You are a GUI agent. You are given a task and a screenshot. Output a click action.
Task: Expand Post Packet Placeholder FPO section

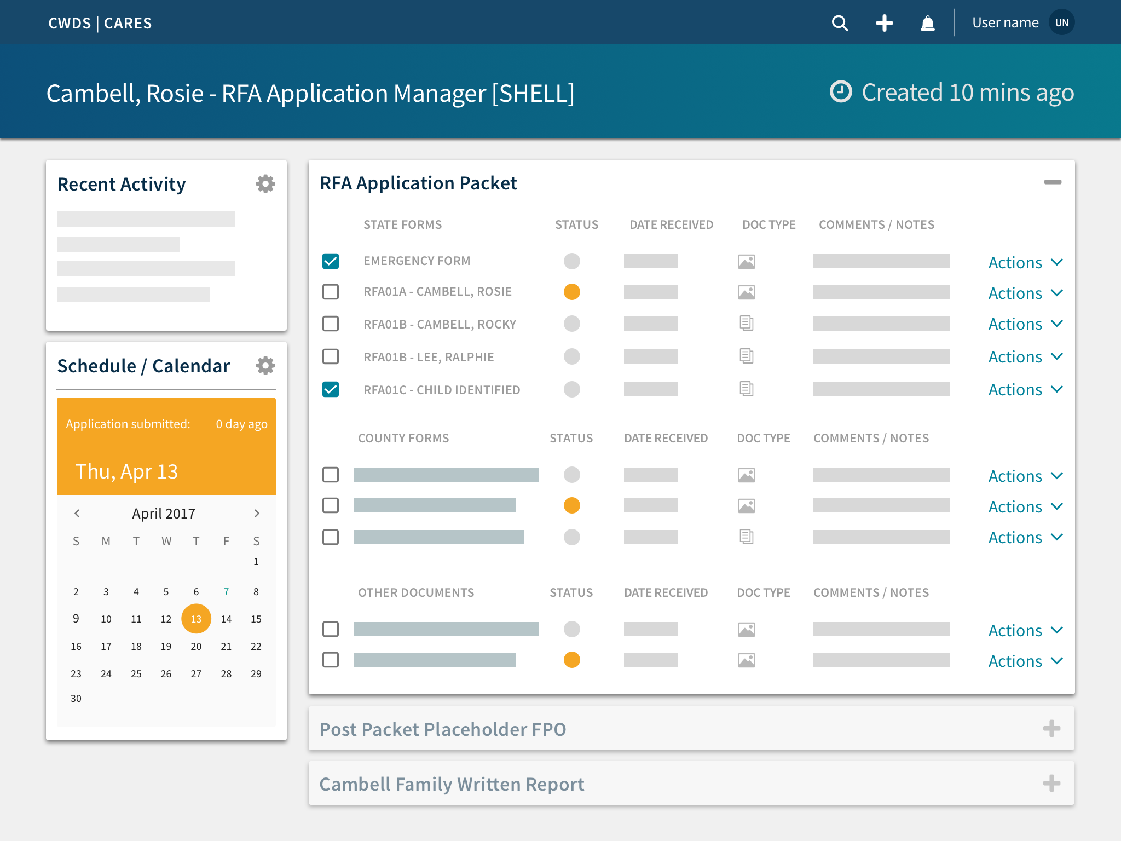click(x=1051, y=729)
